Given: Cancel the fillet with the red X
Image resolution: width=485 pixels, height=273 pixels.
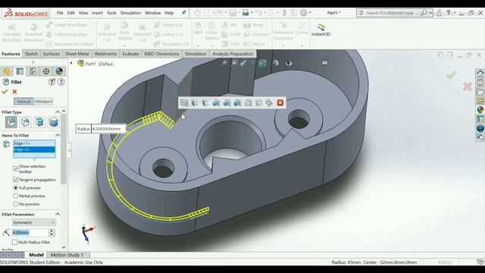Looking at the screenshot, I should coord(14,92).
